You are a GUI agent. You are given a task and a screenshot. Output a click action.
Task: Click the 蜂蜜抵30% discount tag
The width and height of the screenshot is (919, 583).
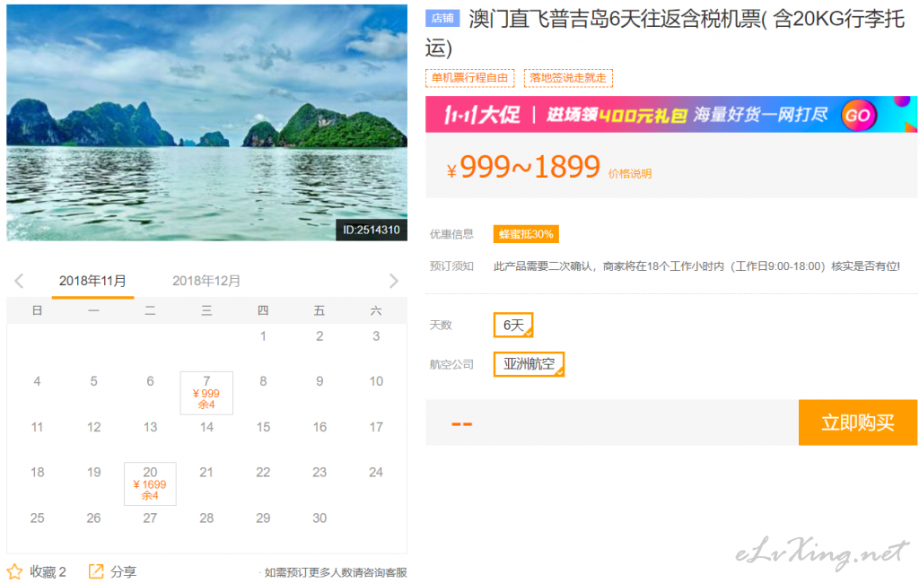coord(526,234)
